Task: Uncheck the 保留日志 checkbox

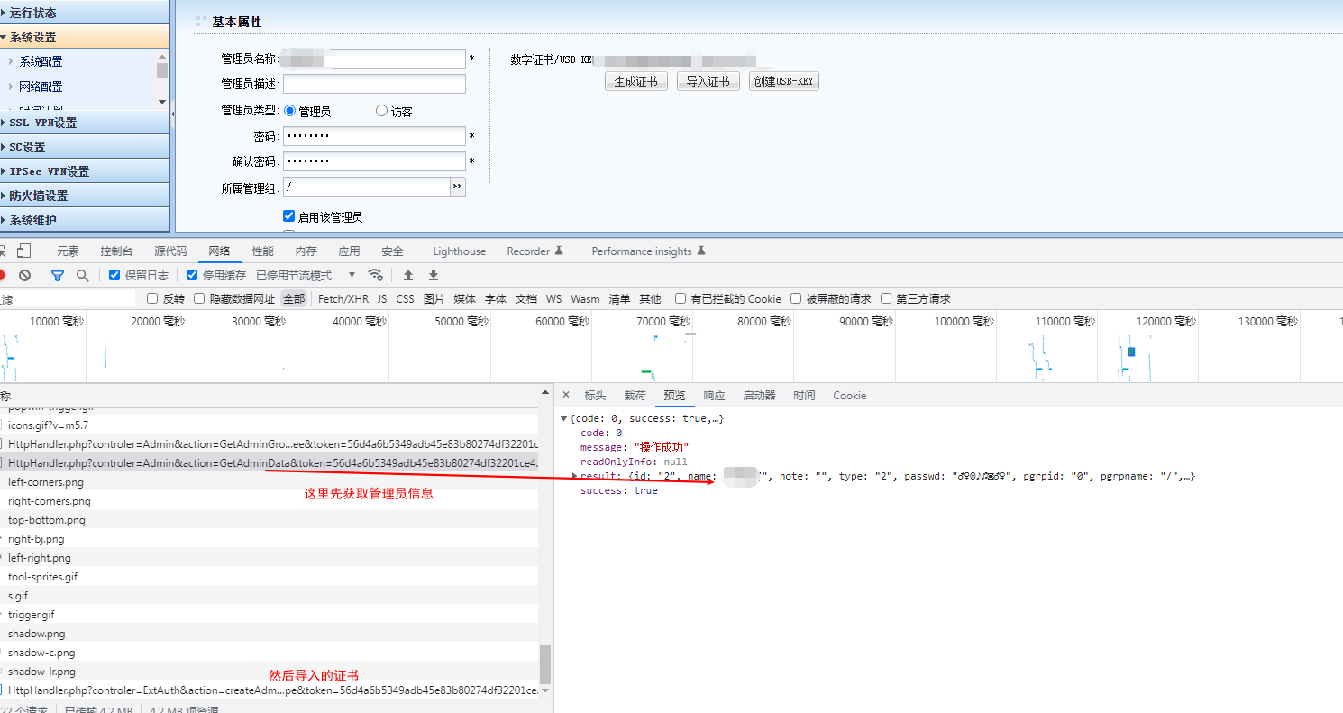Action: click(114, 275)
